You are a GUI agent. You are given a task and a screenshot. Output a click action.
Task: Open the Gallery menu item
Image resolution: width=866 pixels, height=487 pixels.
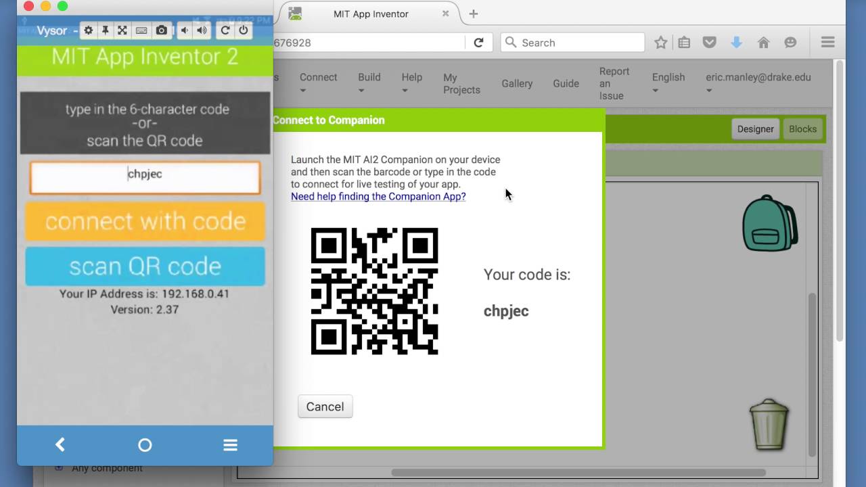(x=517, y=83)
